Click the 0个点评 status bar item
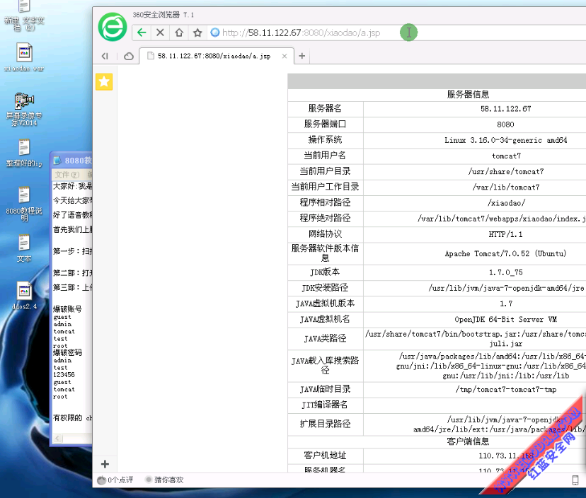 pos(115,480)
